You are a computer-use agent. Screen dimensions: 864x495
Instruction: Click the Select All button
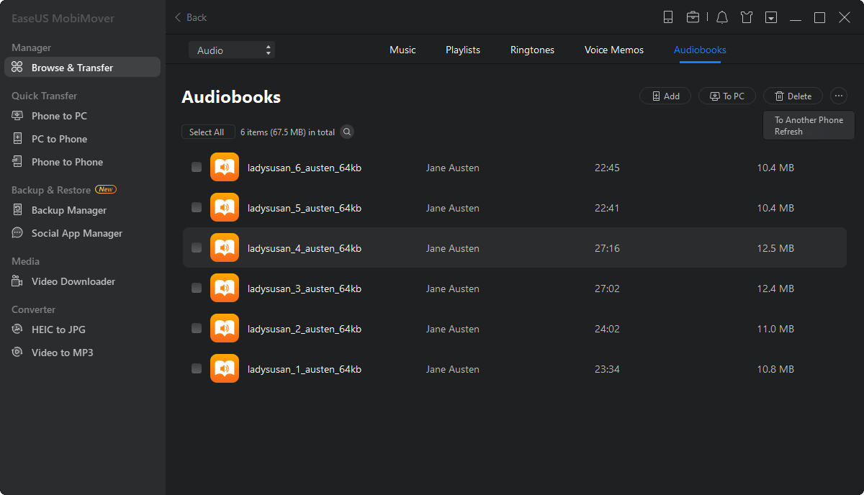click(207, 132)
